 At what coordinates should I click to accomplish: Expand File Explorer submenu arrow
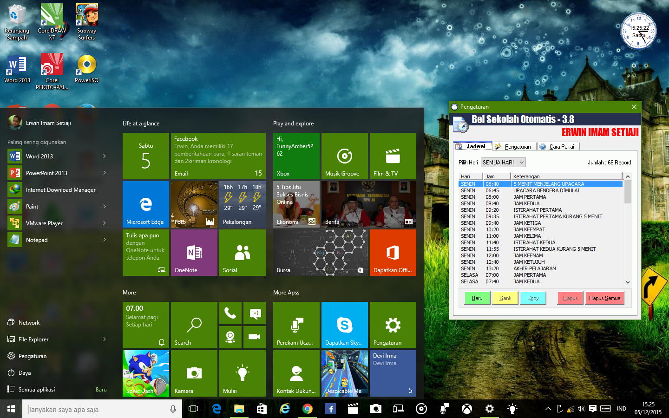105,339
